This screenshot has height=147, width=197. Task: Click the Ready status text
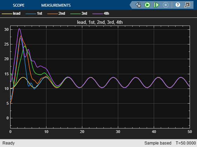tap(8, 143)
